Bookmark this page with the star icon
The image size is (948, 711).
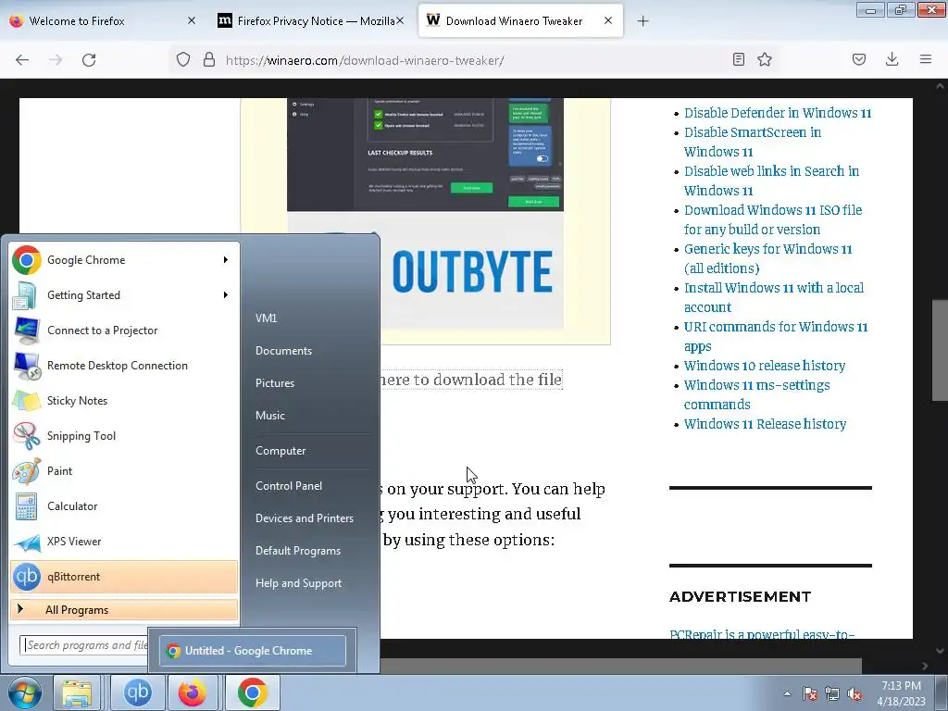[x=765, y=59]
